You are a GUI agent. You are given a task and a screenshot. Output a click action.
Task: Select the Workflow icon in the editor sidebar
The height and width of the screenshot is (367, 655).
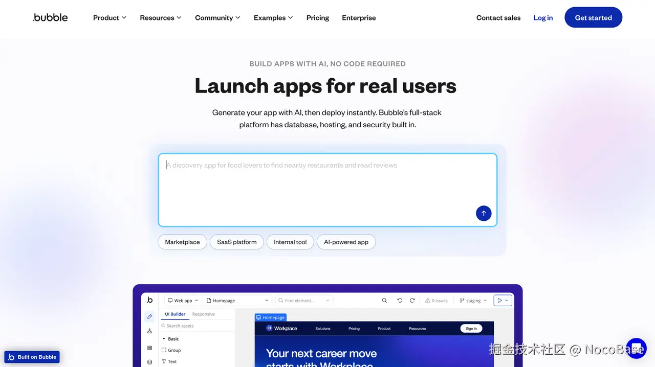click(x=149, y=331)
